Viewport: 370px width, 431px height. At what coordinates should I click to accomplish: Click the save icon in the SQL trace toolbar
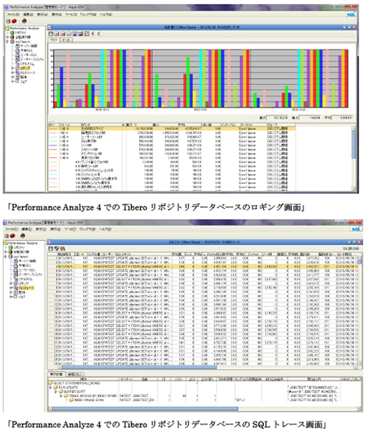tap(51, 249)
